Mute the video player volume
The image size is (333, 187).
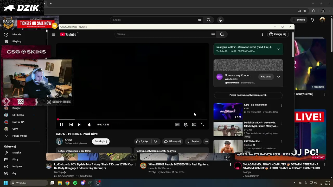(89, 125)
